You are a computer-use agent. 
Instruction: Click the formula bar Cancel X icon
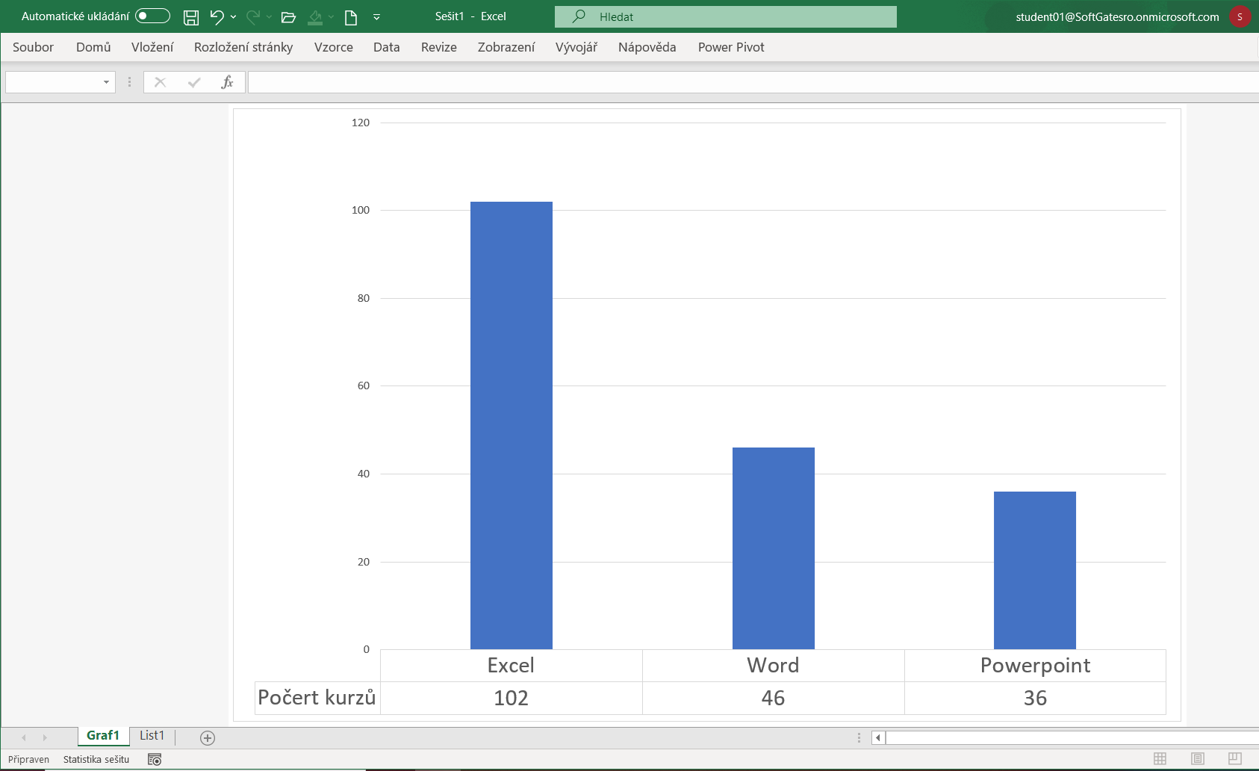160,82
